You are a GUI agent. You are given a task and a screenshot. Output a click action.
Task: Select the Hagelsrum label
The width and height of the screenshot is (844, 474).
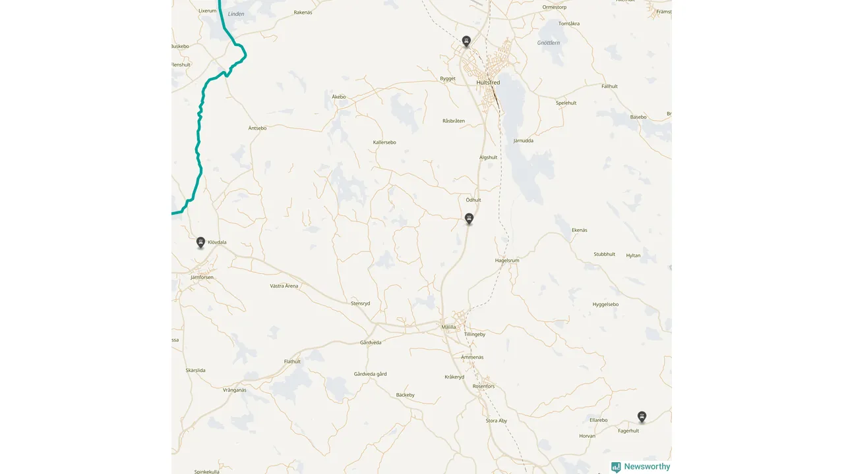pos(507,261)
